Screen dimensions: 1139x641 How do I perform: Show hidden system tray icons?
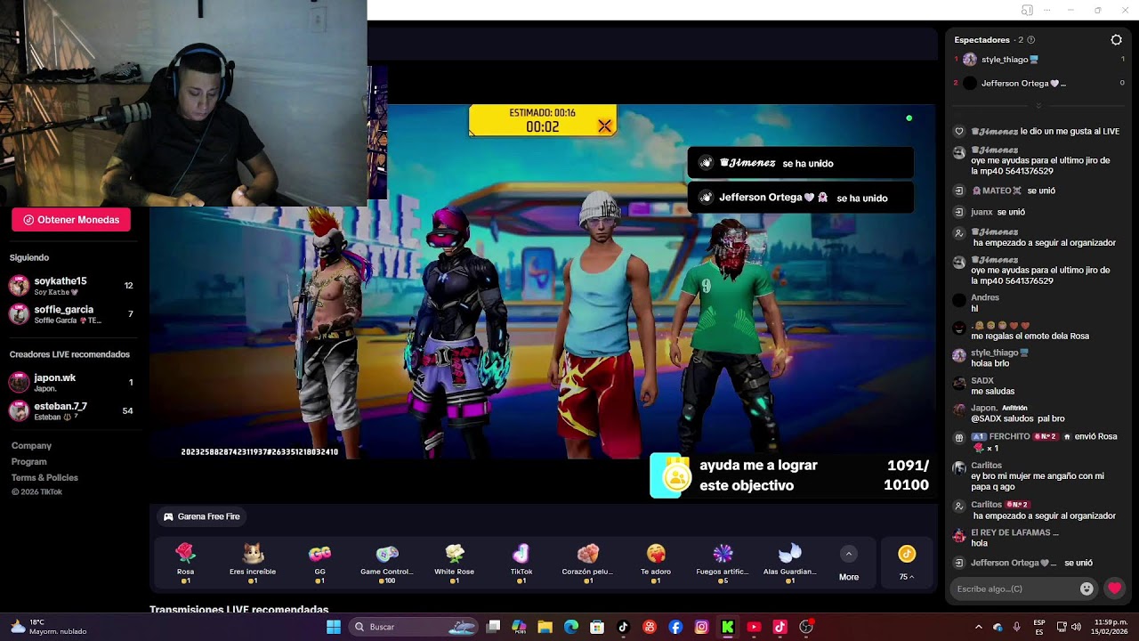coord(978,627)
